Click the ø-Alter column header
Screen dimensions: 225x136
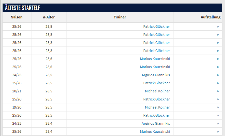49,17
